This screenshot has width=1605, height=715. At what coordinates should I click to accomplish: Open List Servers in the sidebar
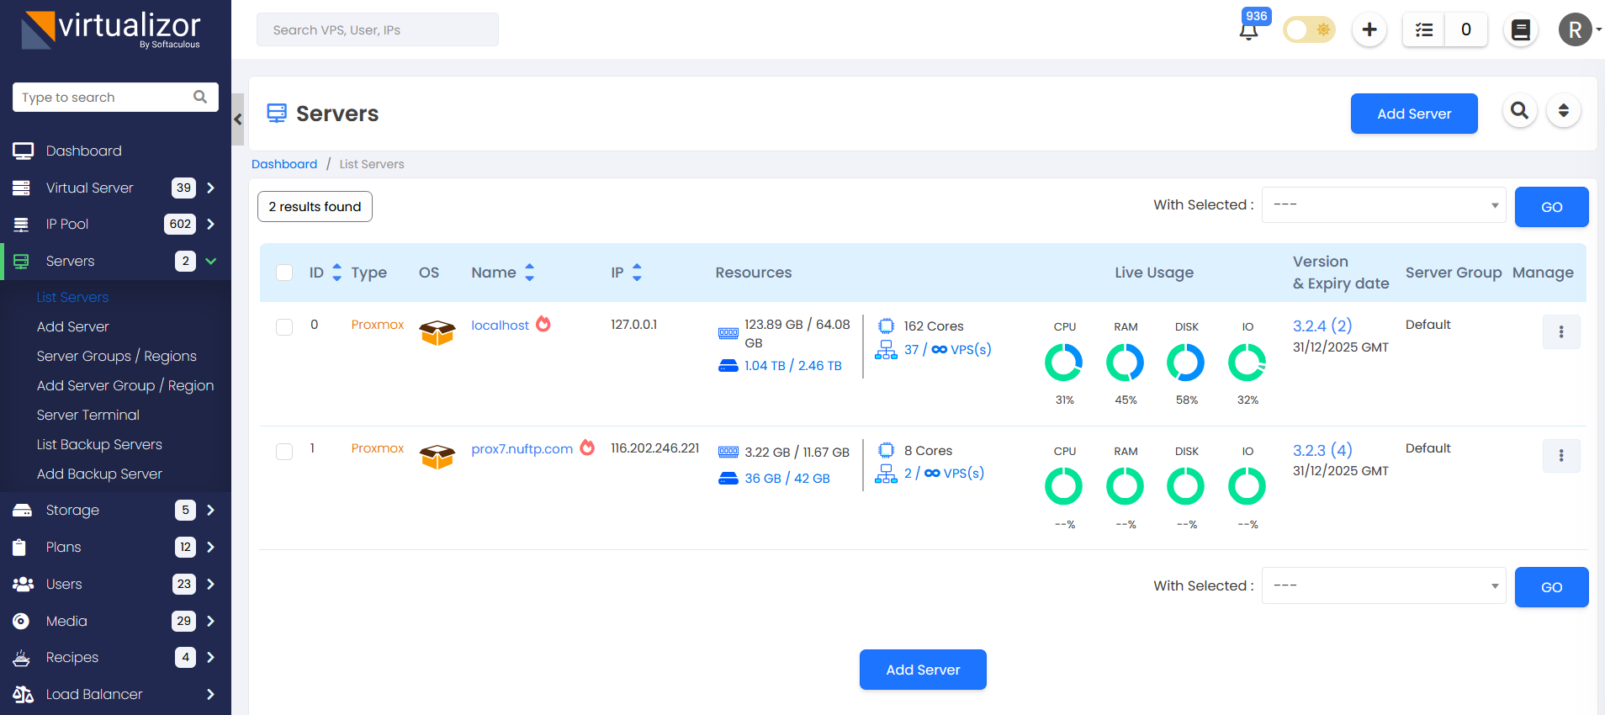point(72,298)
